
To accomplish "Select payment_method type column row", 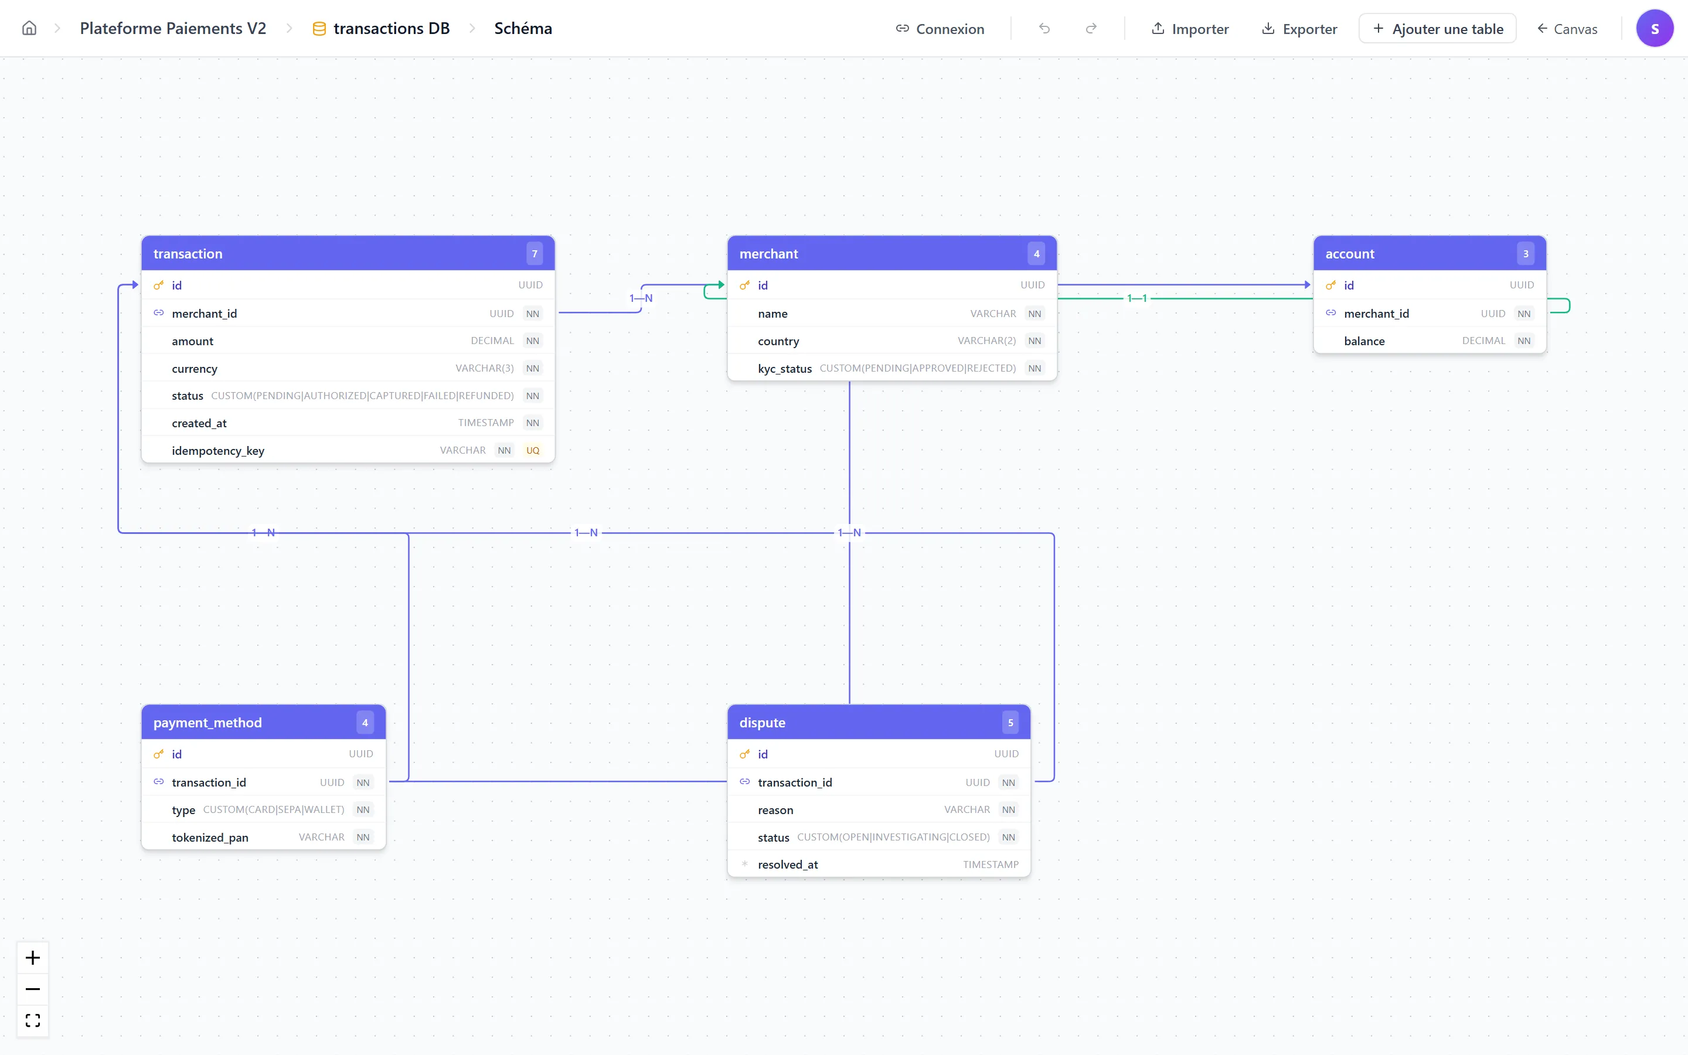I will [x=264, y=809].
